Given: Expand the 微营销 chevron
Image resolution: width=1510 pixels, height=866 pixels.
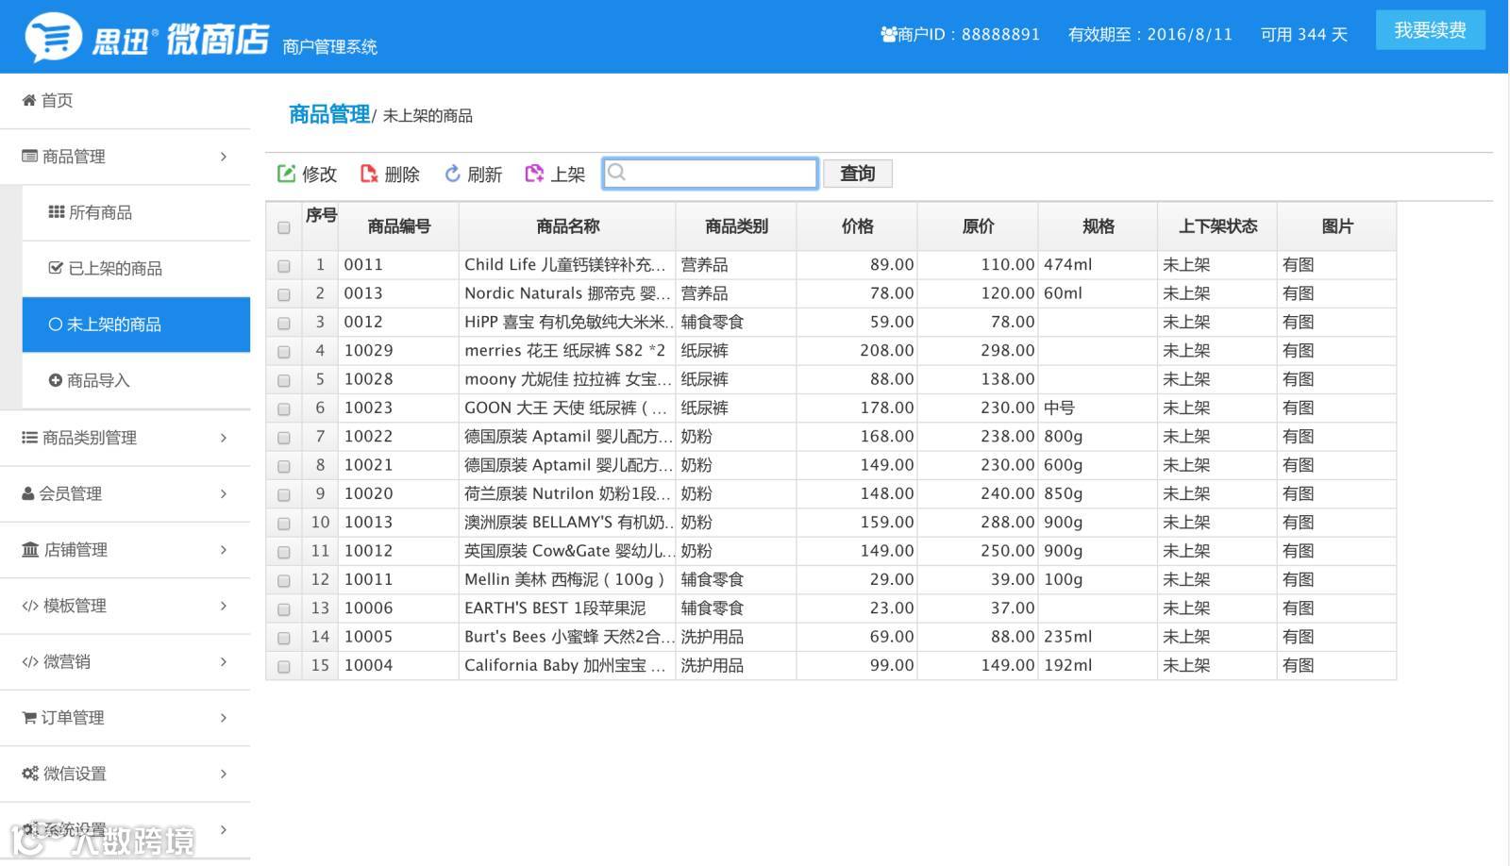Looking at the screenshot, I should [224, 662].
